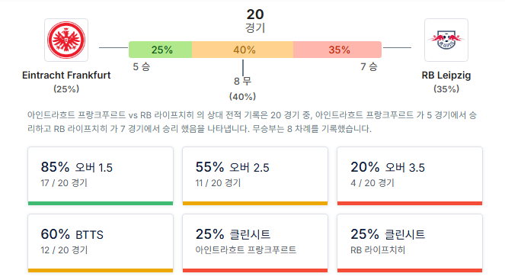
Task: Click the 55% 오버 2.5 stat card
Action: (255, 175)
